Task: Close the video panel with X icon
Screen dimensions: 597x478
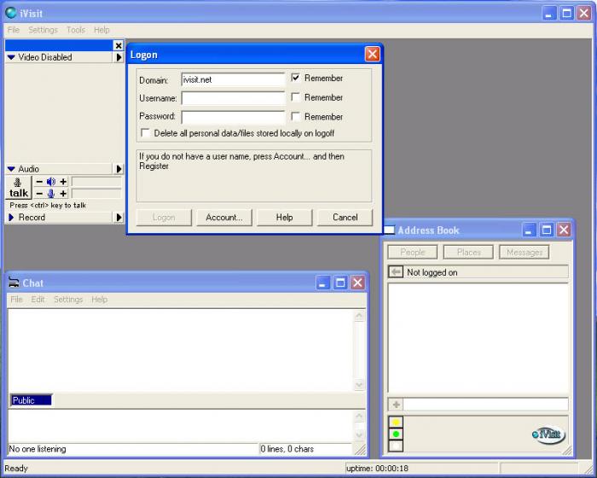Action: click(x=119, y=46)
